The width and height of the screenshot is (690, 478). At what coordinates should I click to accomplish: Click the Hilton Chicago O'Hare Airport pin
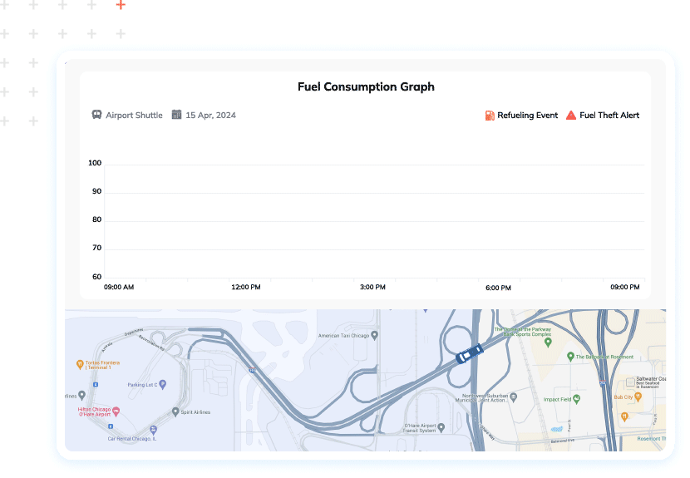coord(116,411)
